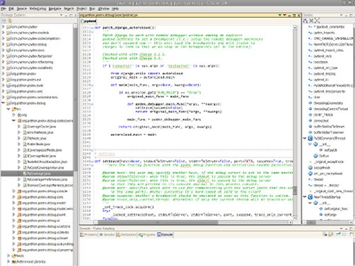Select FolderNode.java in tree
Viewport: 355px width, 266px height.
click(x=36, y=144)
